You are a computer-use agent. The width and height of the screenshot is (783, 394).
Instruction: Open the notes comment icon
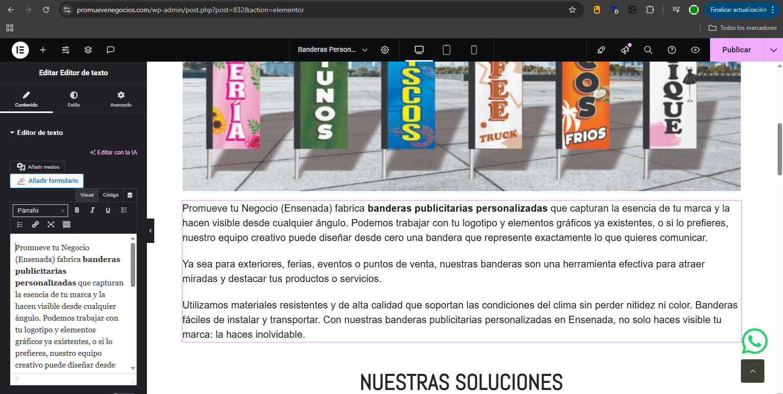pos(111,50)
